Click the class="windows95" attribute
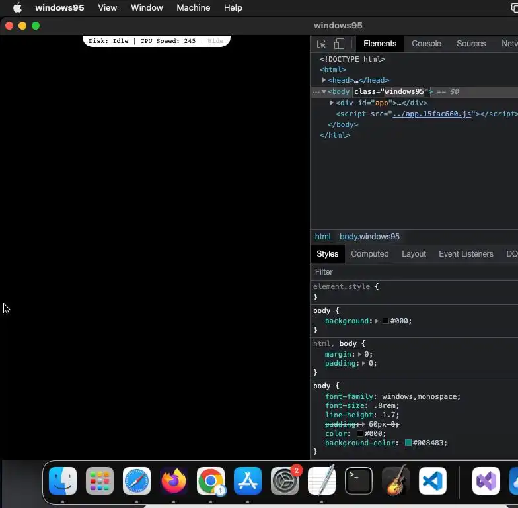This screenshot has width=518, height=508. 391,91
